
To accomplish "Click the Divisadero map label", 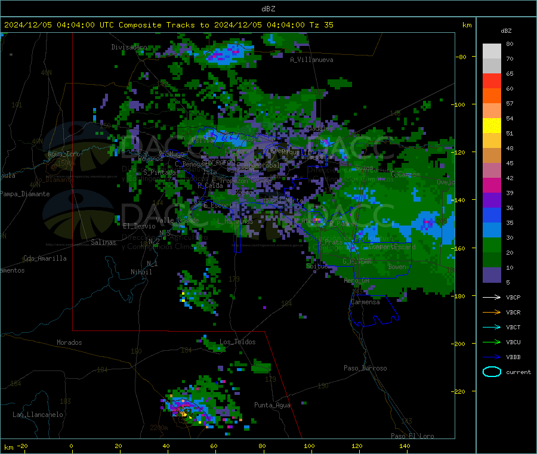I will [129, 47].
